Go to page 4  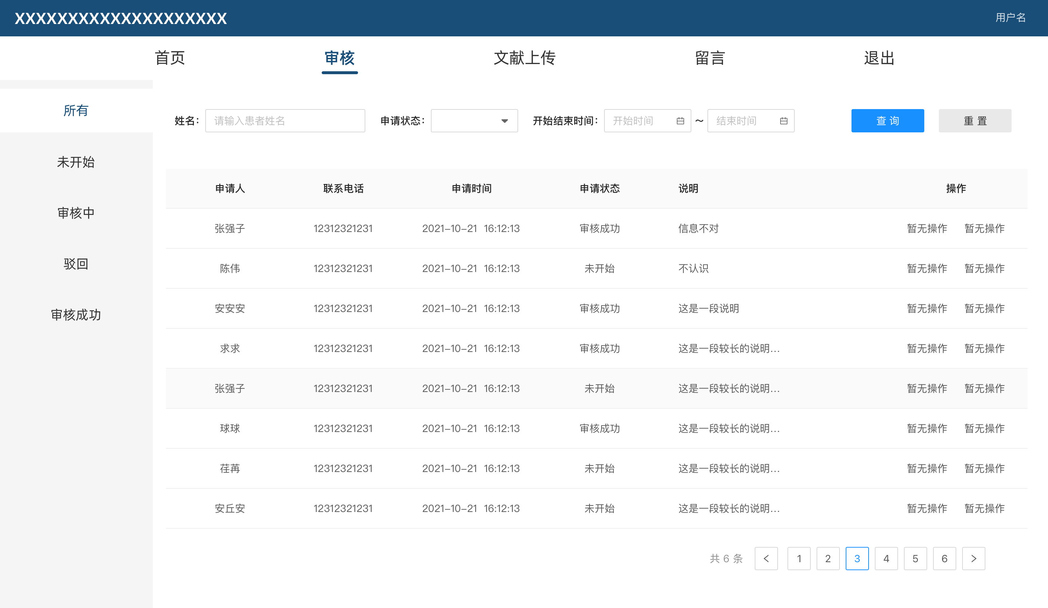886,559
